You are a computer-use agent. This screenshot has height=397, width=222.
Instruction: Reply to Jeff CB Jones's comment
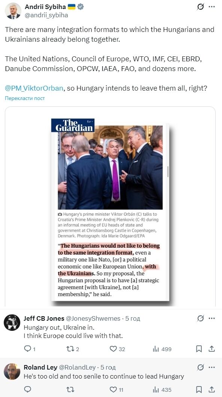coord(27,349)
